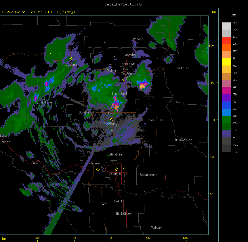The width and height of the screenshot is (248, 242).
Task: Select the tan 45-48 dBZ legend swatch
Action: click(x=226, y=76)
